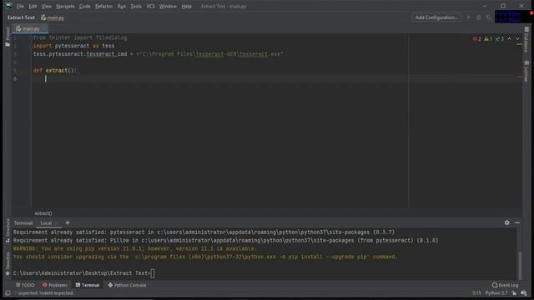Open the Run menu
The image size is (534, 300).
click(x=121, y=6)
